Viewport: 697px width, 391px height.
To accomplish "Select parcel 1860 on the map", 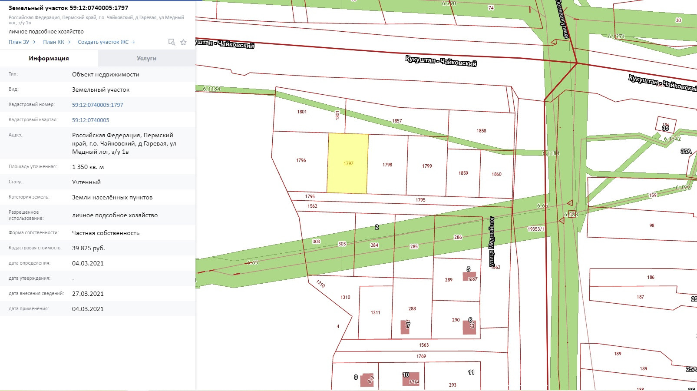I will click(496, 174).
